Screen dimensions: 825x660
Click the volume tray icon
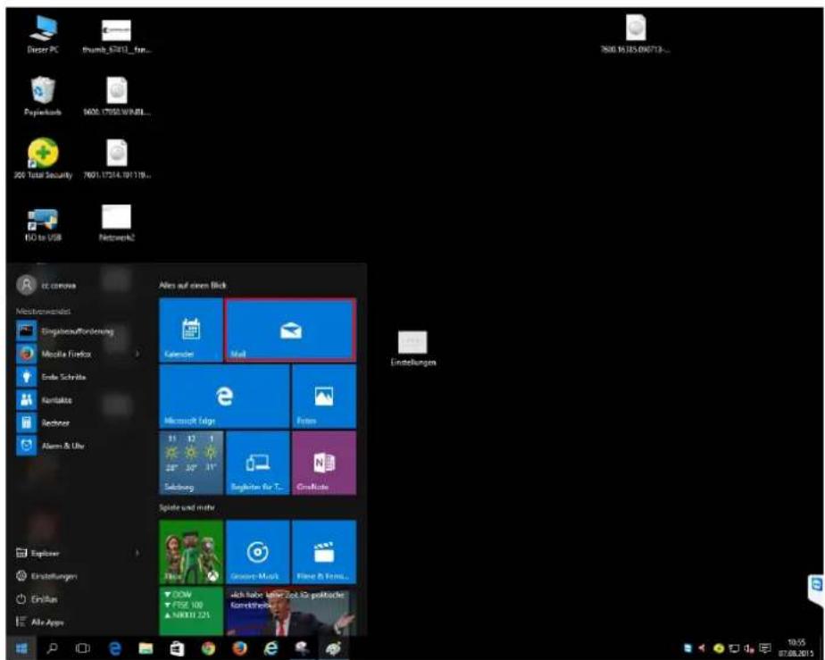(x=748, y=648)
